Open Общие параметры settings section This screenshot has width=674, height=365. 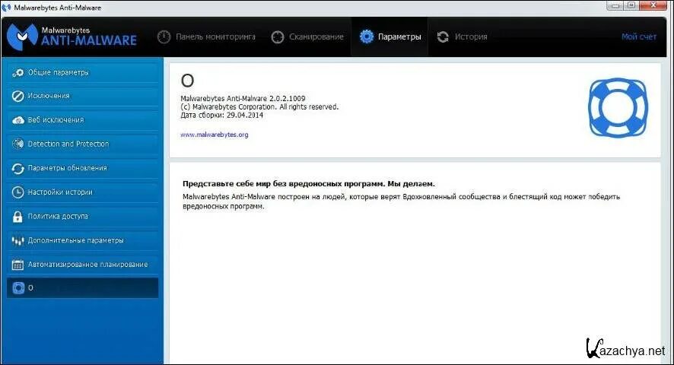click(x=82, y=73)
